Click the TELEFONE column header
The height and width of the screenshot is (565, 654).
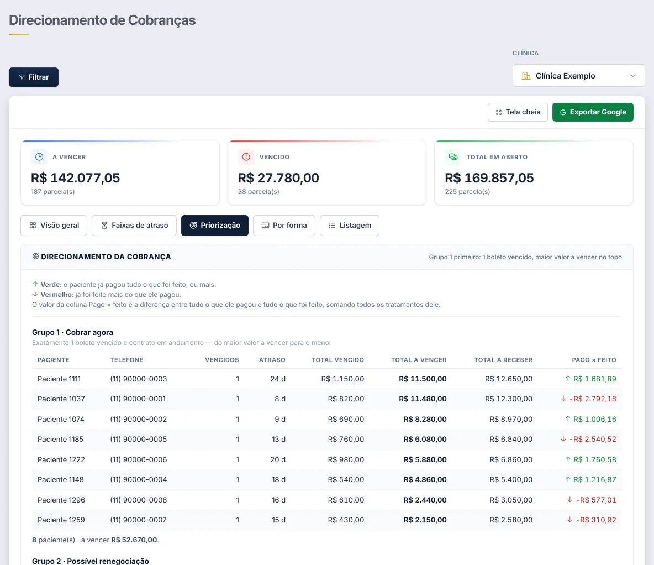(127, 360)
